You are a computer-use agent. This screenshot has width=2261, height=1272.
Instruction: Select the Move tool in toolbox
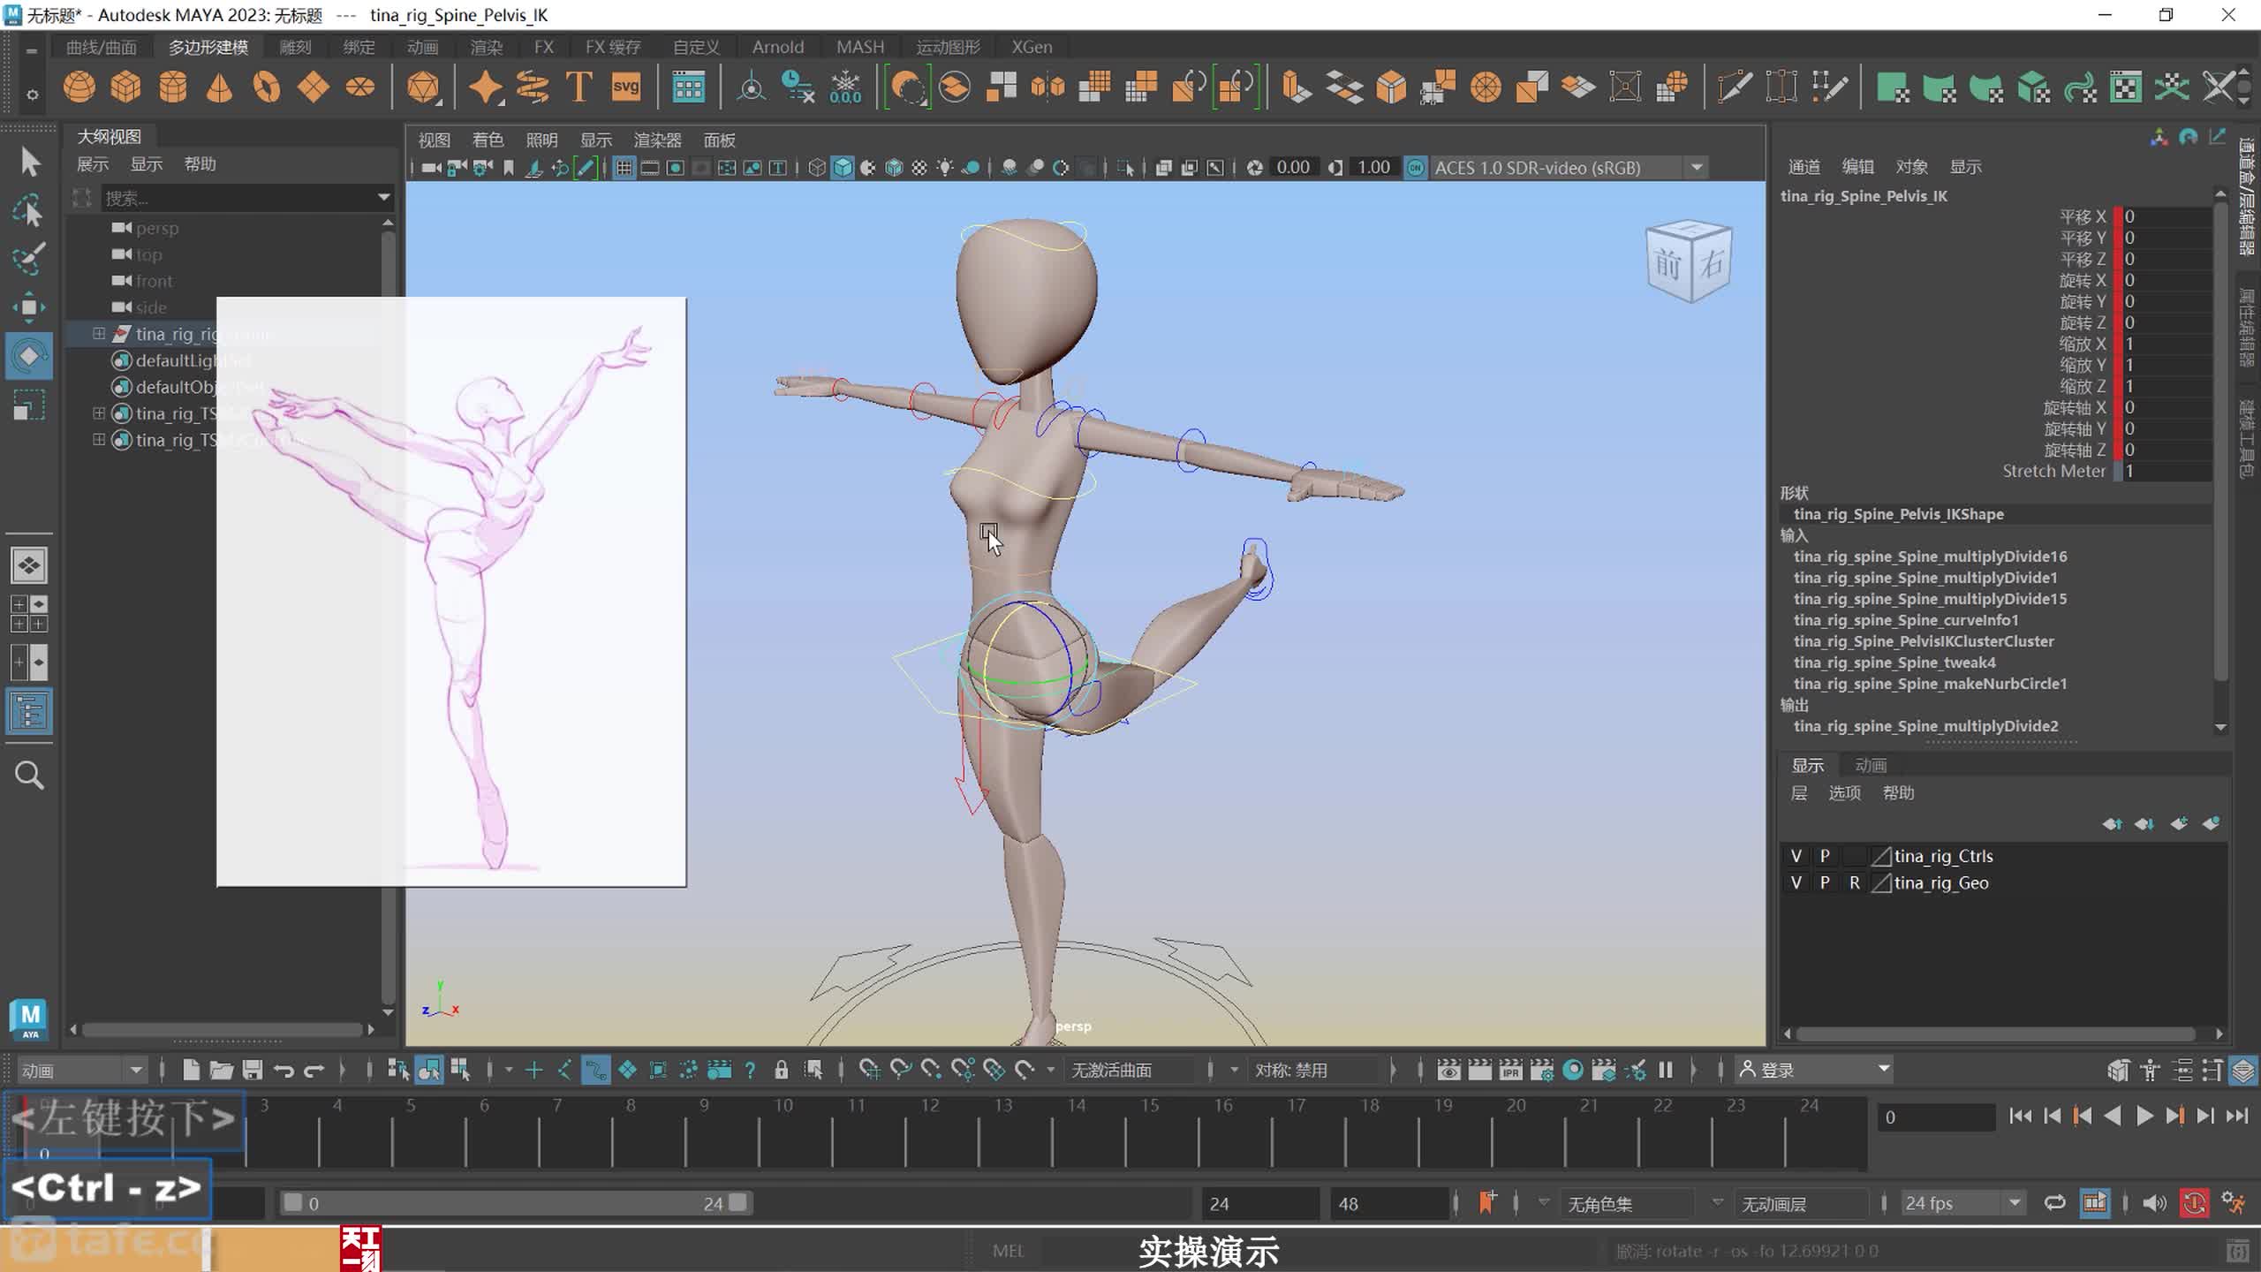pos(29,307)
